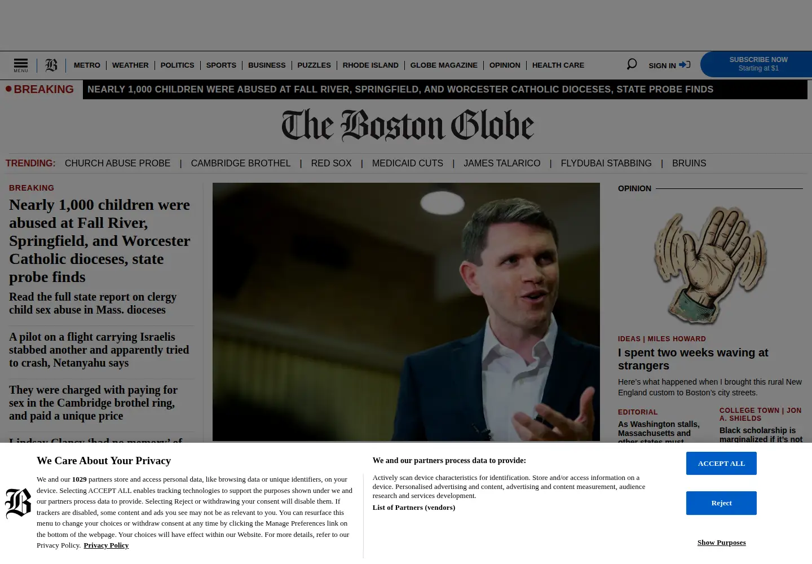
Task: Open trending topic Church Abuse Probe
Action: pyautogui.click(x=117, y=164)
